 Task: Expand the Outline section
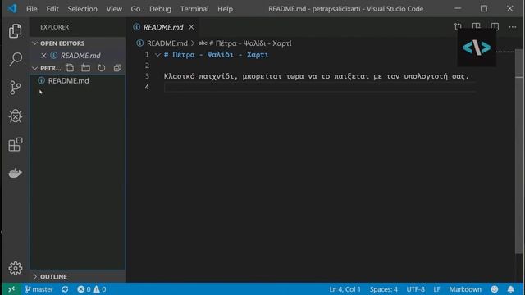coord(34,277)
